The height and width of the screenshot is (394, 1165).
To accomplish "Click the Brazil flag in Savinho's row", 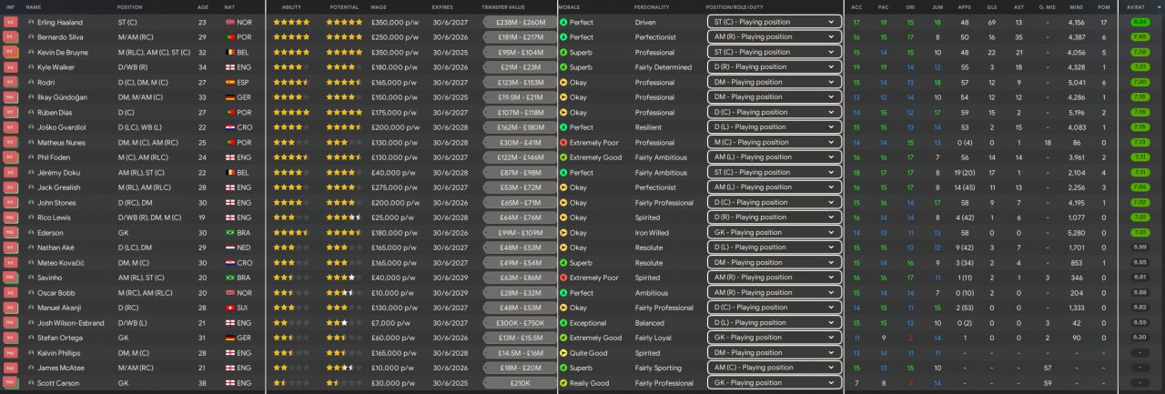I will click(x=228, y=278).
